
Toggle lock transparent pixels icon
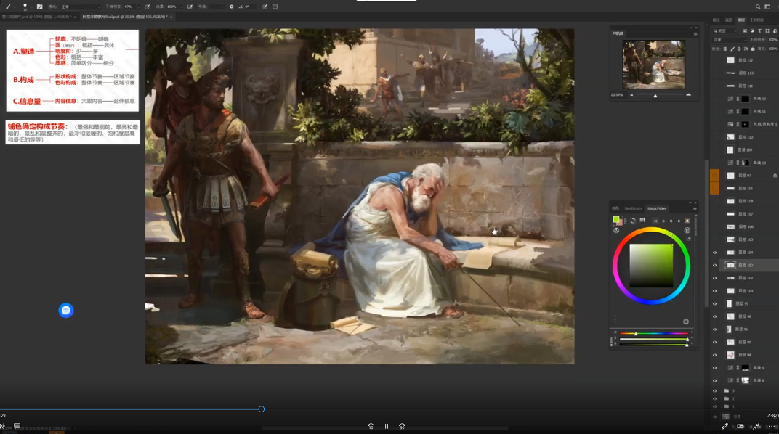(x=726, y=49)
